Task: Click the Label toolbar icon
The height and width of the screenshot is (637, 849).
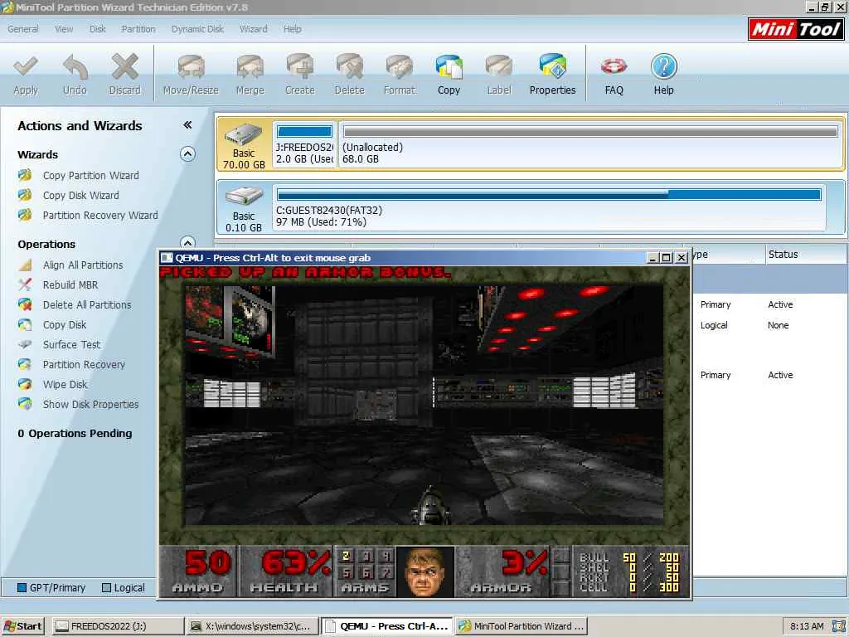Action: click(x=498, y=66)
